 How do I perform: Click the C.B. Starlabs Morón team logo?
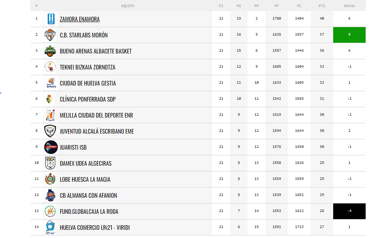click(x=50, y=35)
